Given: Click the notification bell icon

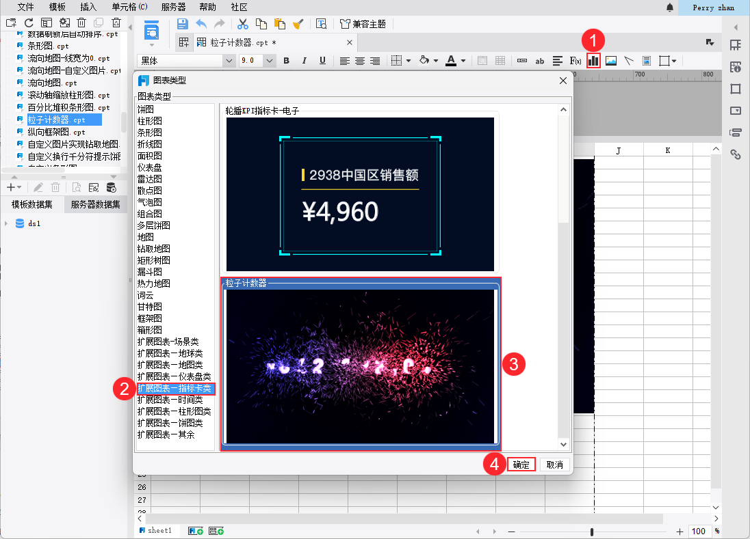Looking at the screenshot, I should click(x=670, y=7).
